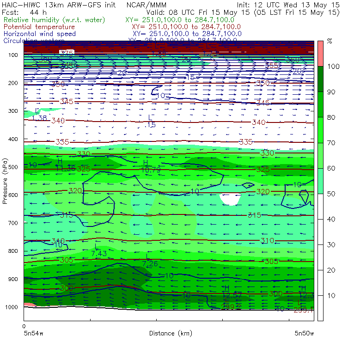The width and height of the screenshot is (342, 342).
Task: Click the 'L 7.26' wind minimum label
Action: [x=150, y=260]
